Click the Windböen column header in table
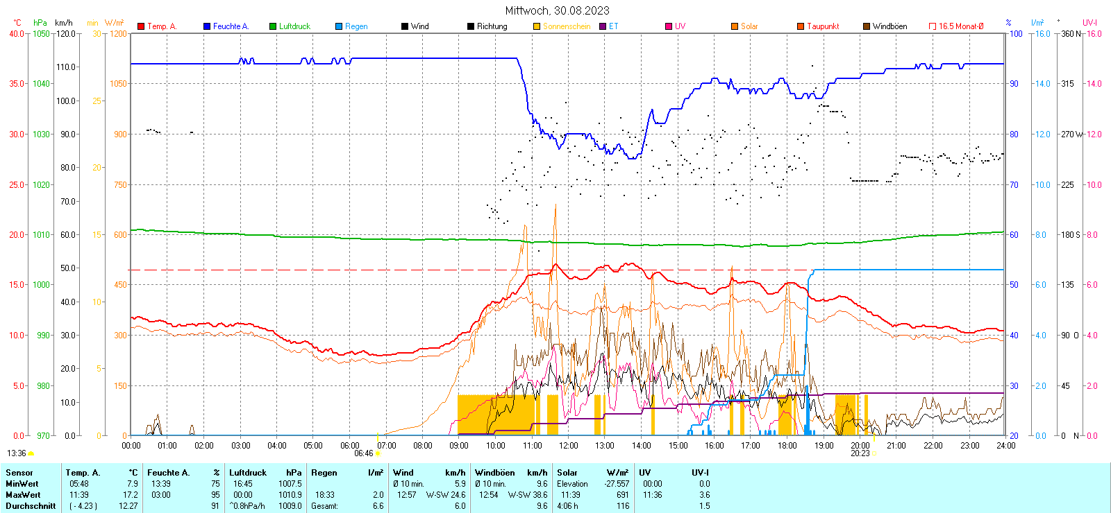Screen dimensions: 1111x513 [x=495, y=473]
